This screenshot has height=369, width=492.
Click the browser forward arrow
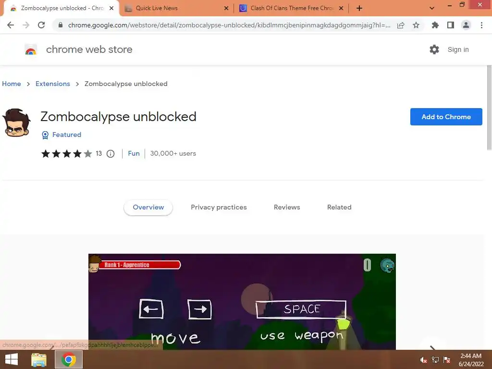tap(26, 25)
